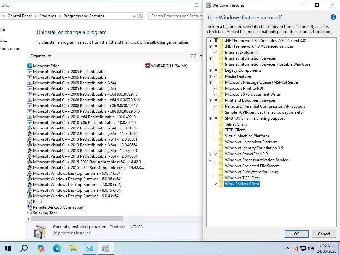
Task: Click the refresh icon next to address bar
Action: tap(141, 16)
